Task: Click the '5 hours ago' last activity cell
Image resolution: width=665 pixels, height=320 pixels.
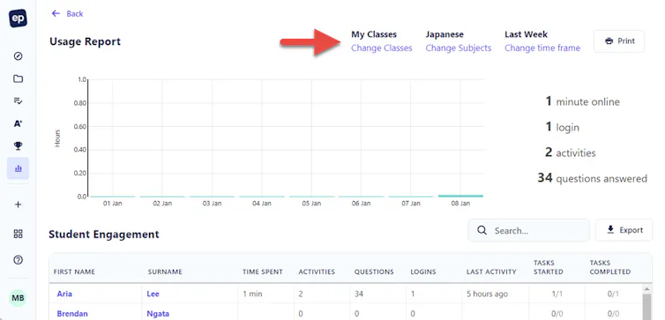Action: (488, 294)
